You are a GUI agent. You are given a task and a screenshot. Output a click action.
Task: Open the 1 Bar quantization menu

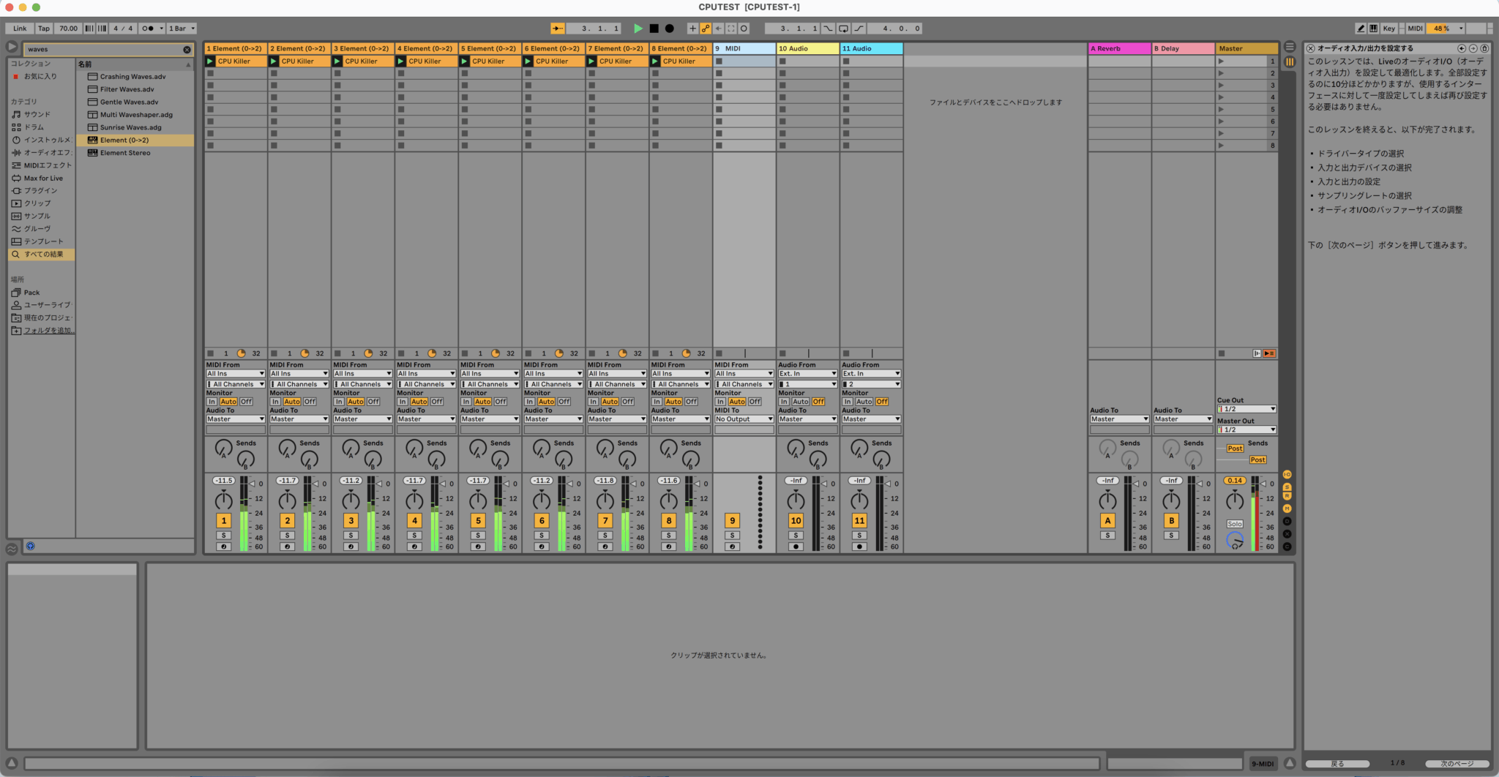point(182,29)
